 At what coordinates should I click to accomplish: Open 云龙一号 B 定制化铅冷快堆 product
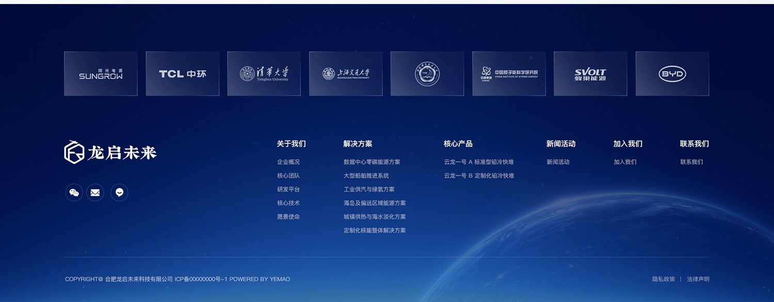click(479, 176)
